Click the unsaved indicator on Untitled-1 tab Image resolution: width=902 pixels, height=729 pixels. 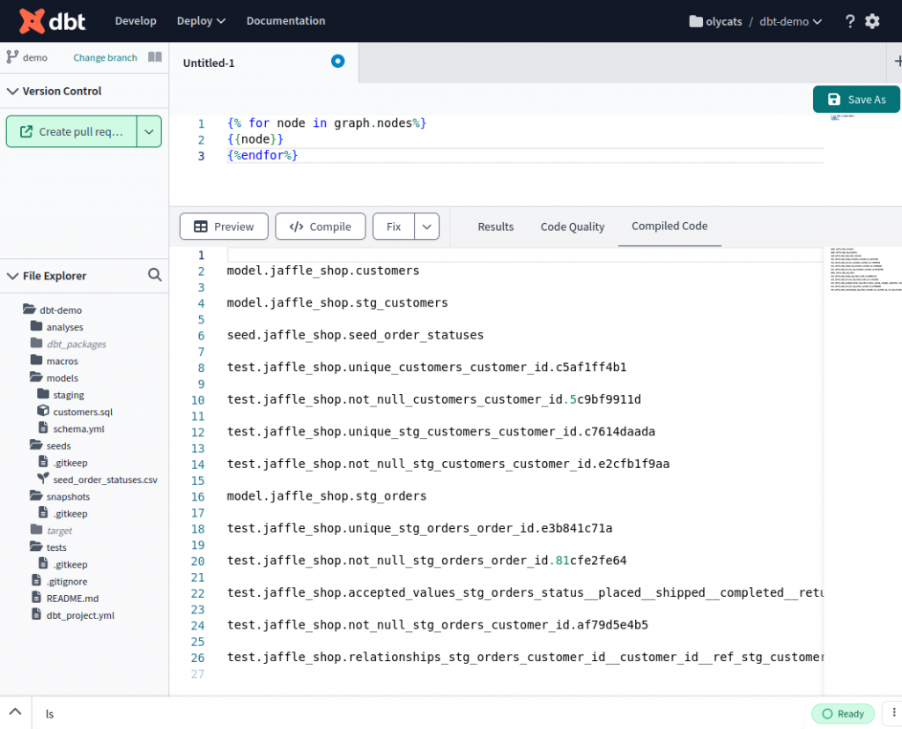pos(337,61)
